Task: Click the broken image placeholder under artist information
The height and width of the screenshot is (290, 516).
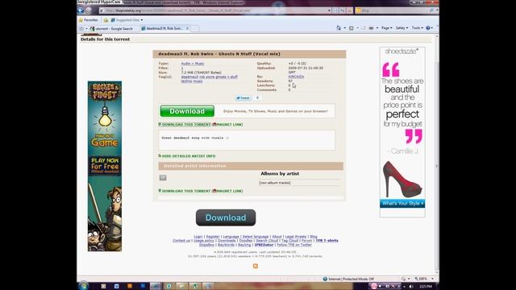Action: (163, 177)
